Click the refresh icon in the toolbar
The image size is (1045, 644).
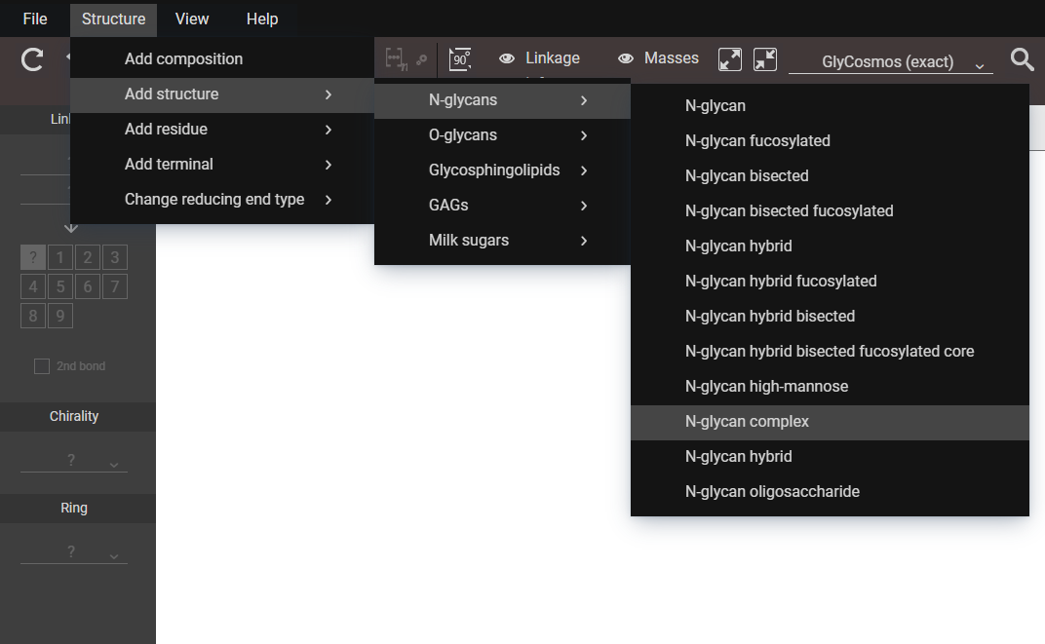[32, 59]
